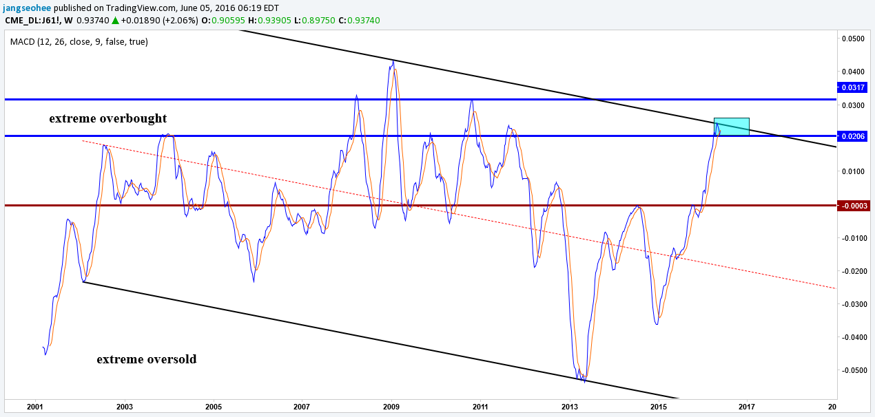Click the 2001 label on time axis

pos(35,407)
